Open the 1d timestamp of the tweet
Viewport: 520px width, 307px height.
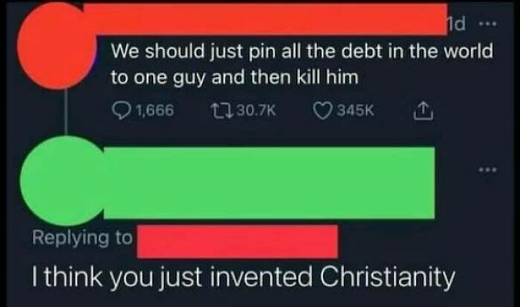pyautogui.click(x=456, y=24)
